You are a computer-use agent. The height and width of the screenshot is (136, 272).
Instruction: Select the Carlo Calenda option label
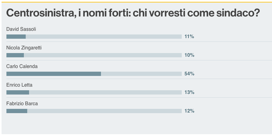pos(22,66)
